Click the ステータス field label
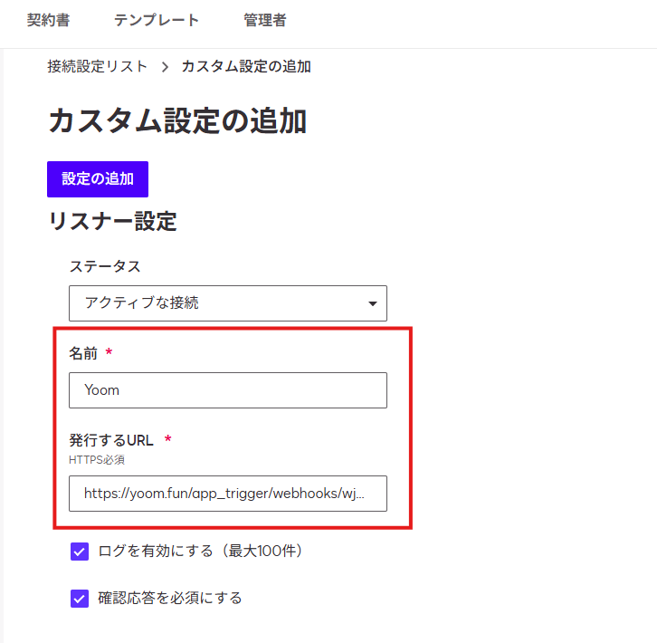Image resolution: width=657 pixels, height=643 pixels. click(105, 266)
